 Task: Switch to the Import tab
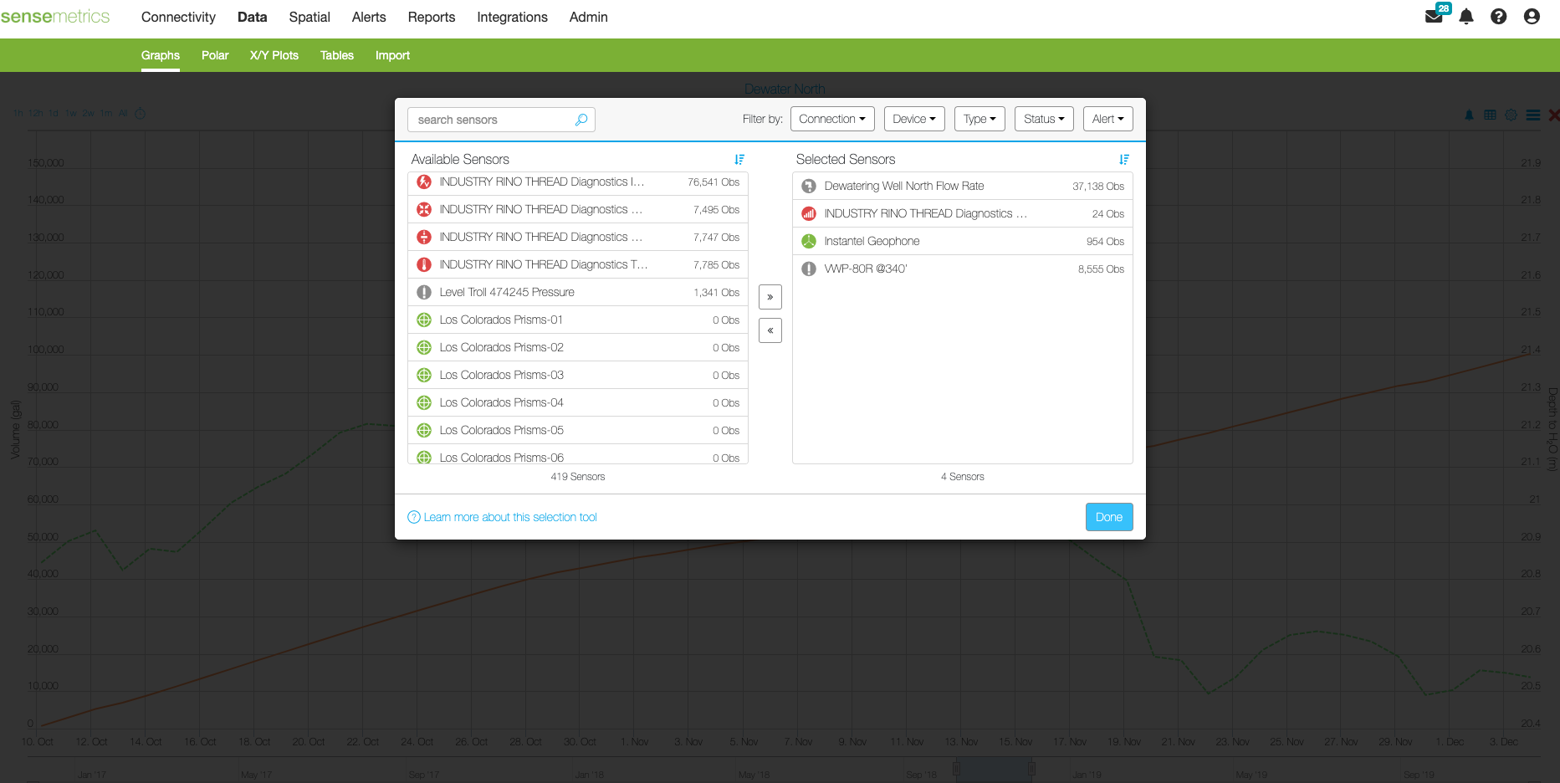coord(392,55)
